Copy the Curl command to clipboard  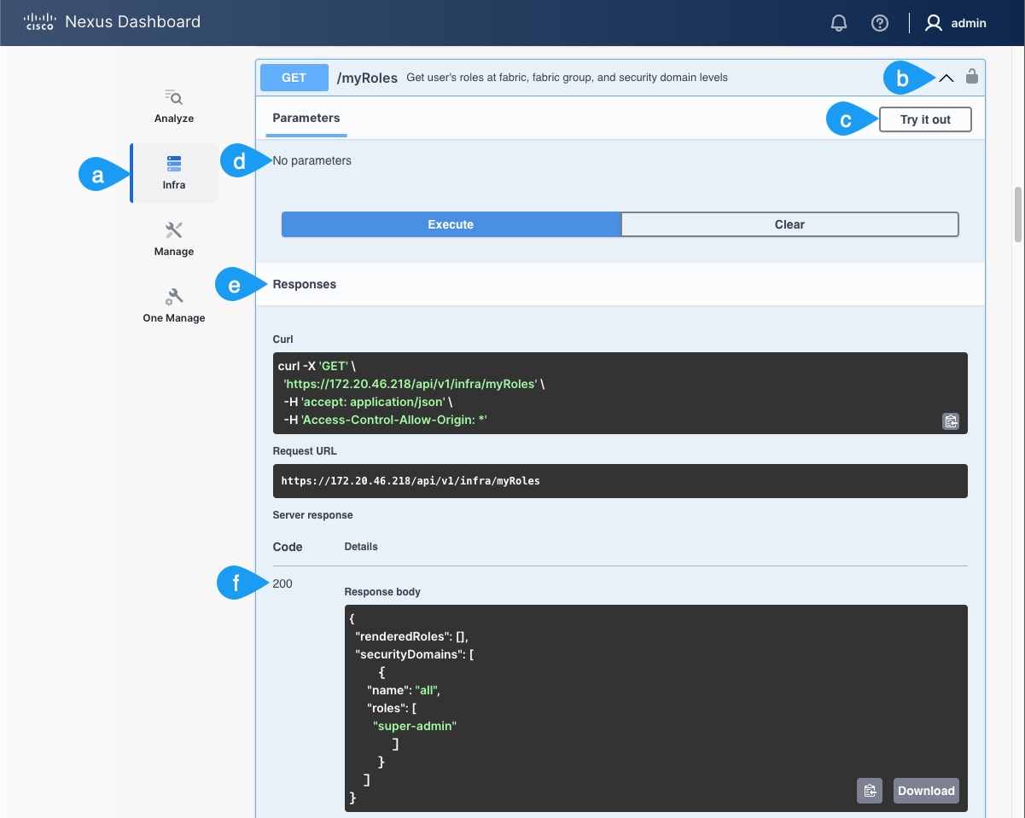click(x=950, y=421)
